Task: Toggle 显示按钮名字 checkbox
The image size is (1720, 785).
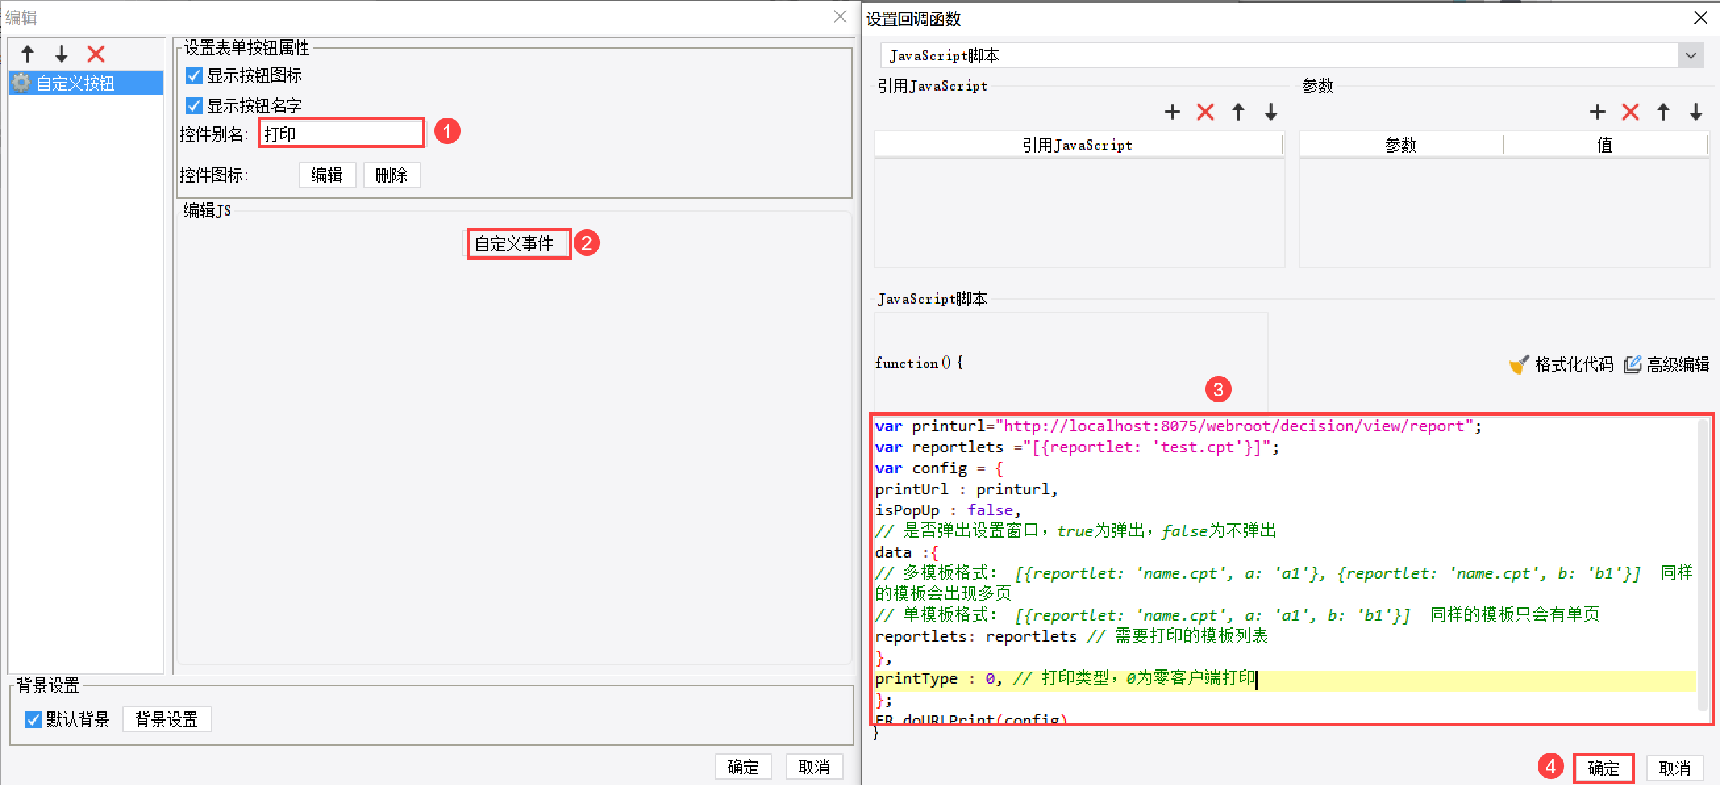Action: (194, 106)
